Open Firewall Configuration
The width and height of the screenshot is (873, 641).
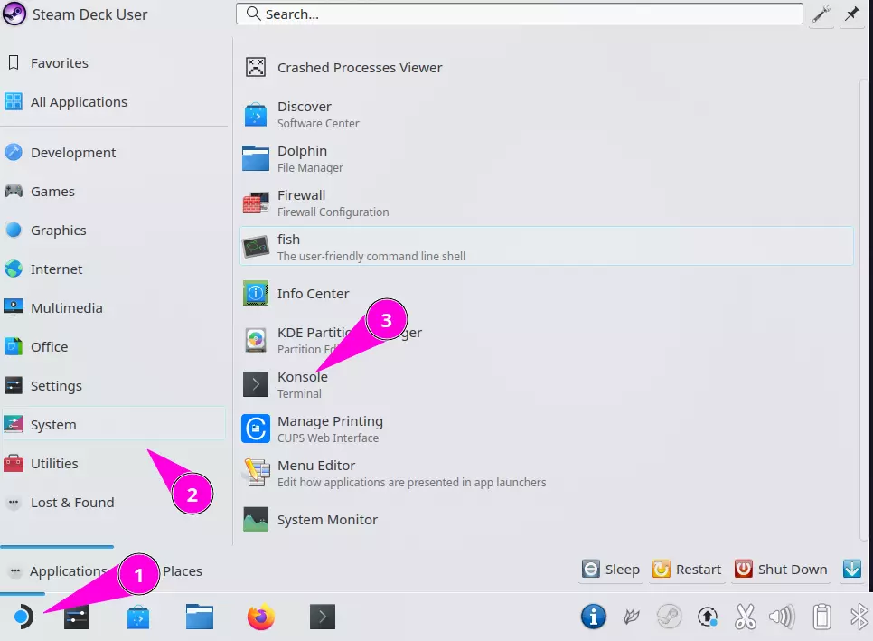pos(546,203)
